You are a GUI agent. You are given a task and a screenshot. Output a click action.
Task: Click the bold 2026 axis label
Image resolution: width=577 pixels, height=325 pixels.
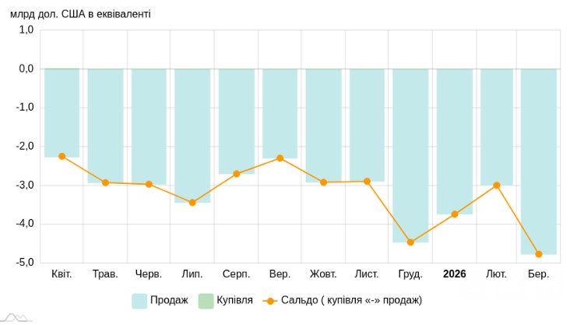pyautogui.click(x=454, y=274)
